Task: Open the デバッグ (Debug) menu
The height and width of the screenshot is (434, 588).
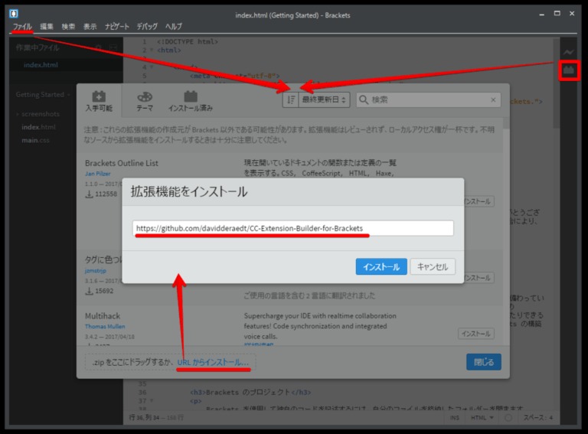Action: 146,26
